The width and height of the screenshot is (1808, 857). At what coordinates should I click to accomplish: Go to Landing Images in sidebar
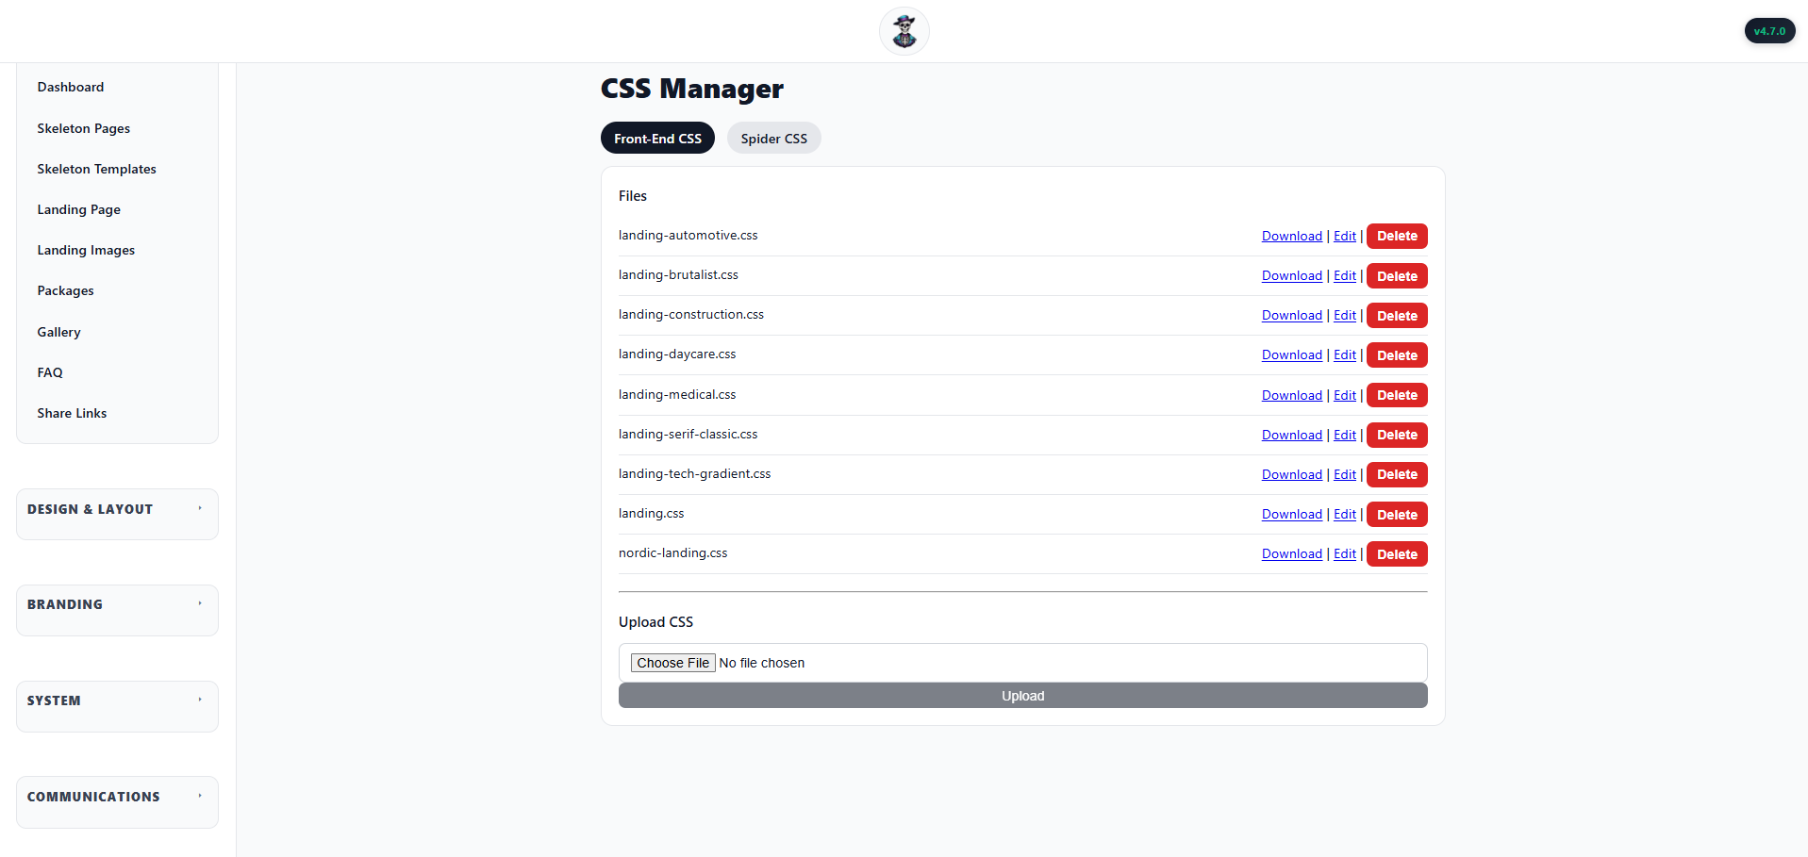86,250
